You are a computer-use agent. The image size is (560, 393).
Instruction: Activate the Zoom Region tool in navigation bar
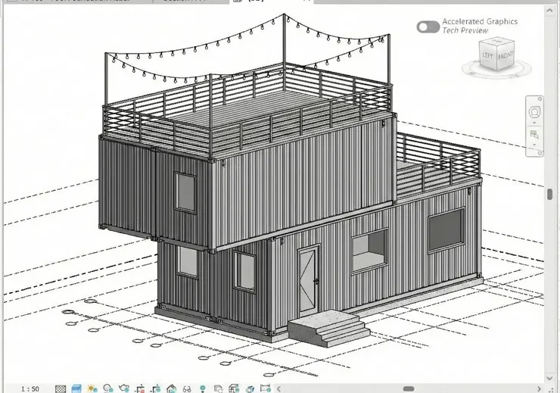point(534,135)
